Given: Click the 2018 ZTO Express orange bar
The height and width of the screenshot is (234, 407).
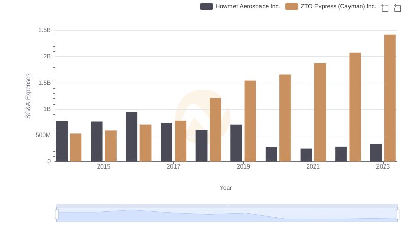Looking at the screenshot, I should [215, 130].
